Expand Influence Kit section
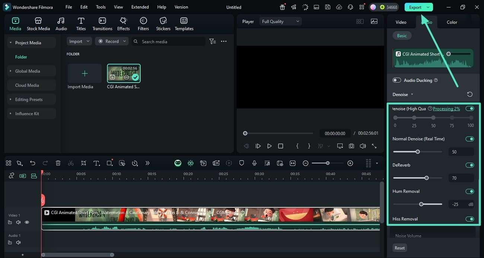Viewport: 484px width, 258px height. (x=10, y=114)
